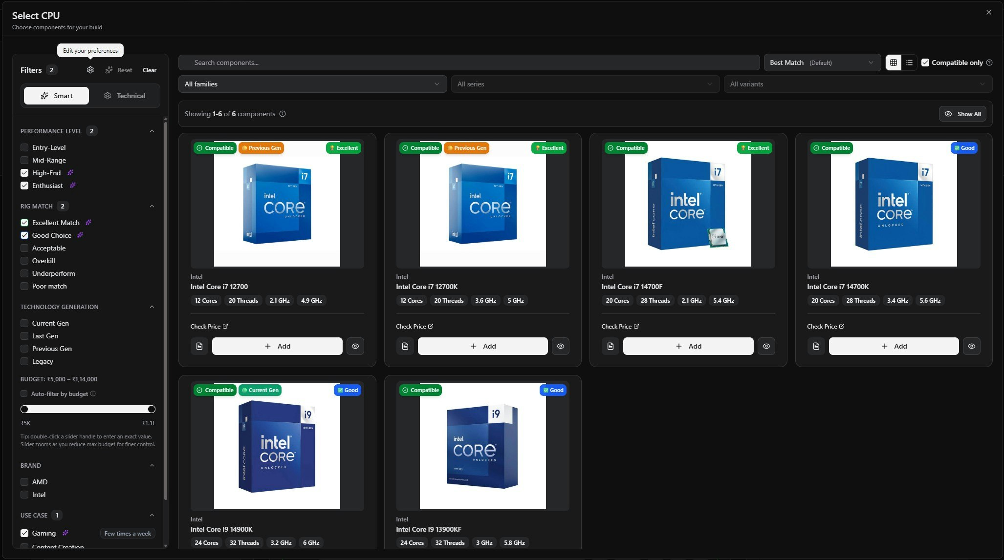Open the All variants dropdown
Screen dimensions: 1004x560
tap(858, 84)
